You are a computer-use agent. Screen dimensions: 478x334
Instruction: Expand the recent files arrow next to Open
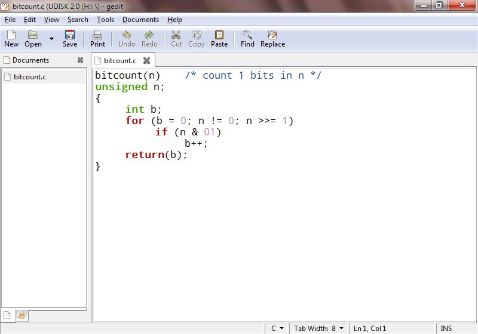coord(51,39)
